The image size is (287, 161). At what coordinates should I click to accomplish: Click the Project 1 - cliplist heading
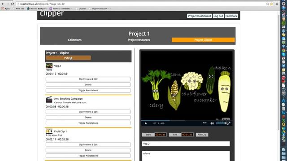(57, 53)
